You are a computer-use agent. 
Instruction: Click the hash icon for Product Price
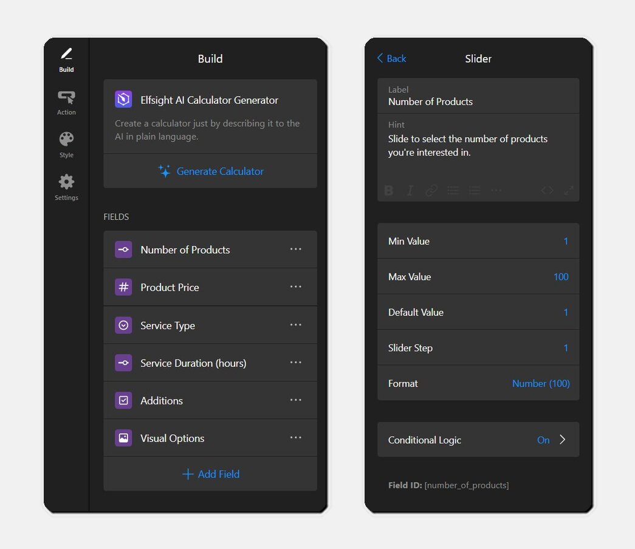[x=123, y=287]
